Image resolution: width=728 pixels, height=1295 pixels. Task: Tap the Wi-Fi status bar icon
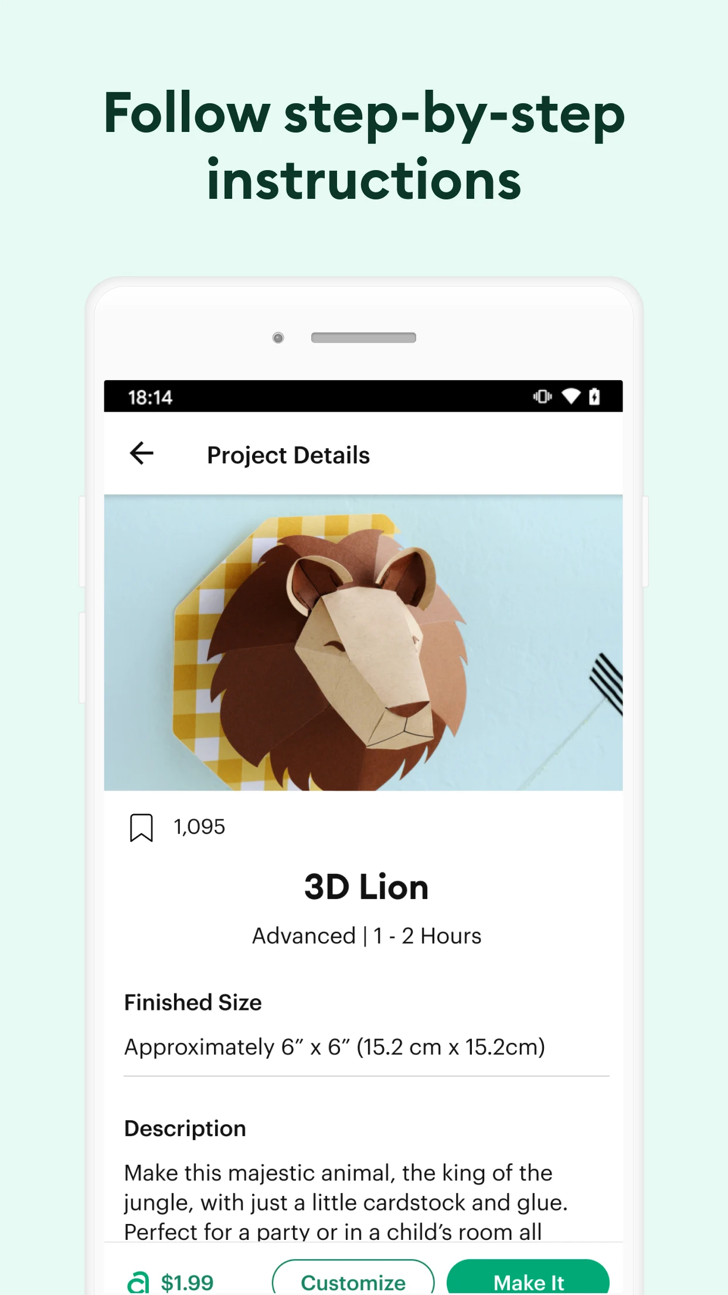[571, 396]
